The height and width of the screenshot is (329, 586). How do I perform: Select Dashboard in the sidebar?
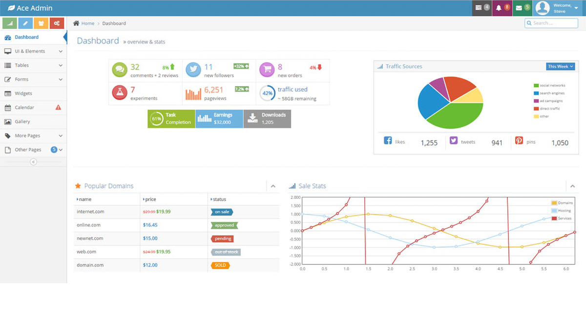(x=32, y=37)
